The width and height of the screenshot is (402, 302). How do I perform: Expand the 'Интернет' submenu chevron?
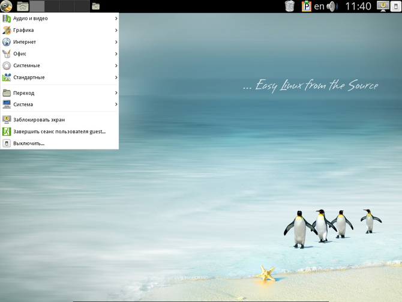pyautogui.click(x=116, y=42)
